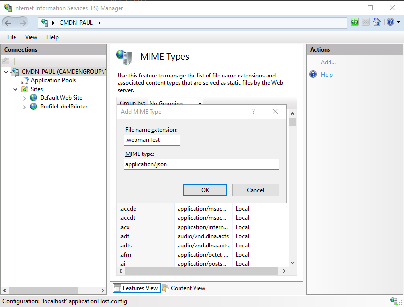The width and height of the screenshot is (404, 307).
Task: Select the .acx extension row
Action: pos(203,227)
